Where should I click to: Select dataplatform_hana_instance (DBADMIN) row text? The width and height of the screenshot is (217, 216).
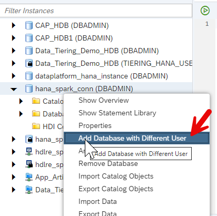[x=102, y=76]
